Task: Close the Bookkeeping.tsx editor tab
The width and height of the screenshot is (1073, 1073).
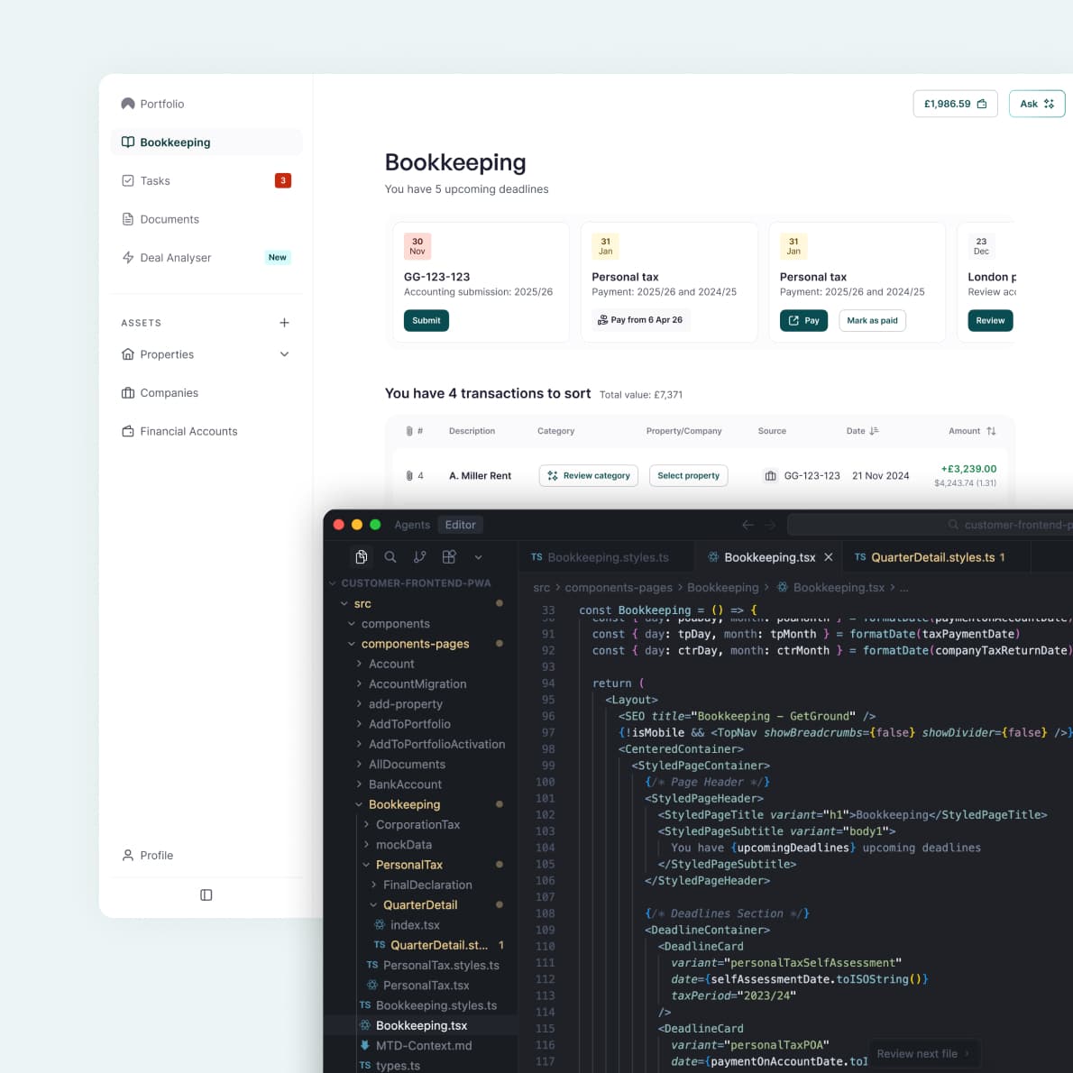Action: (x=829, y=557)
